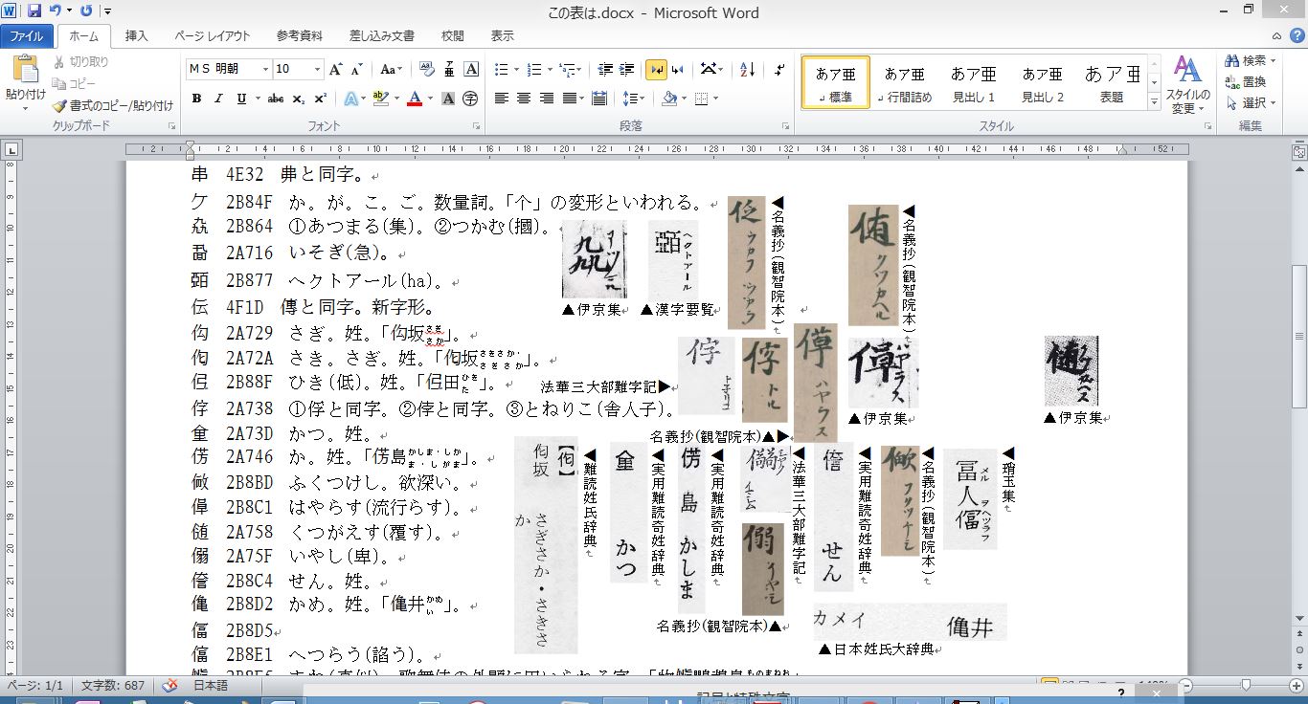Screen dimensions: 1308x704
Task: Expand the borders dropdown arrow
Action: coord(714,99)
